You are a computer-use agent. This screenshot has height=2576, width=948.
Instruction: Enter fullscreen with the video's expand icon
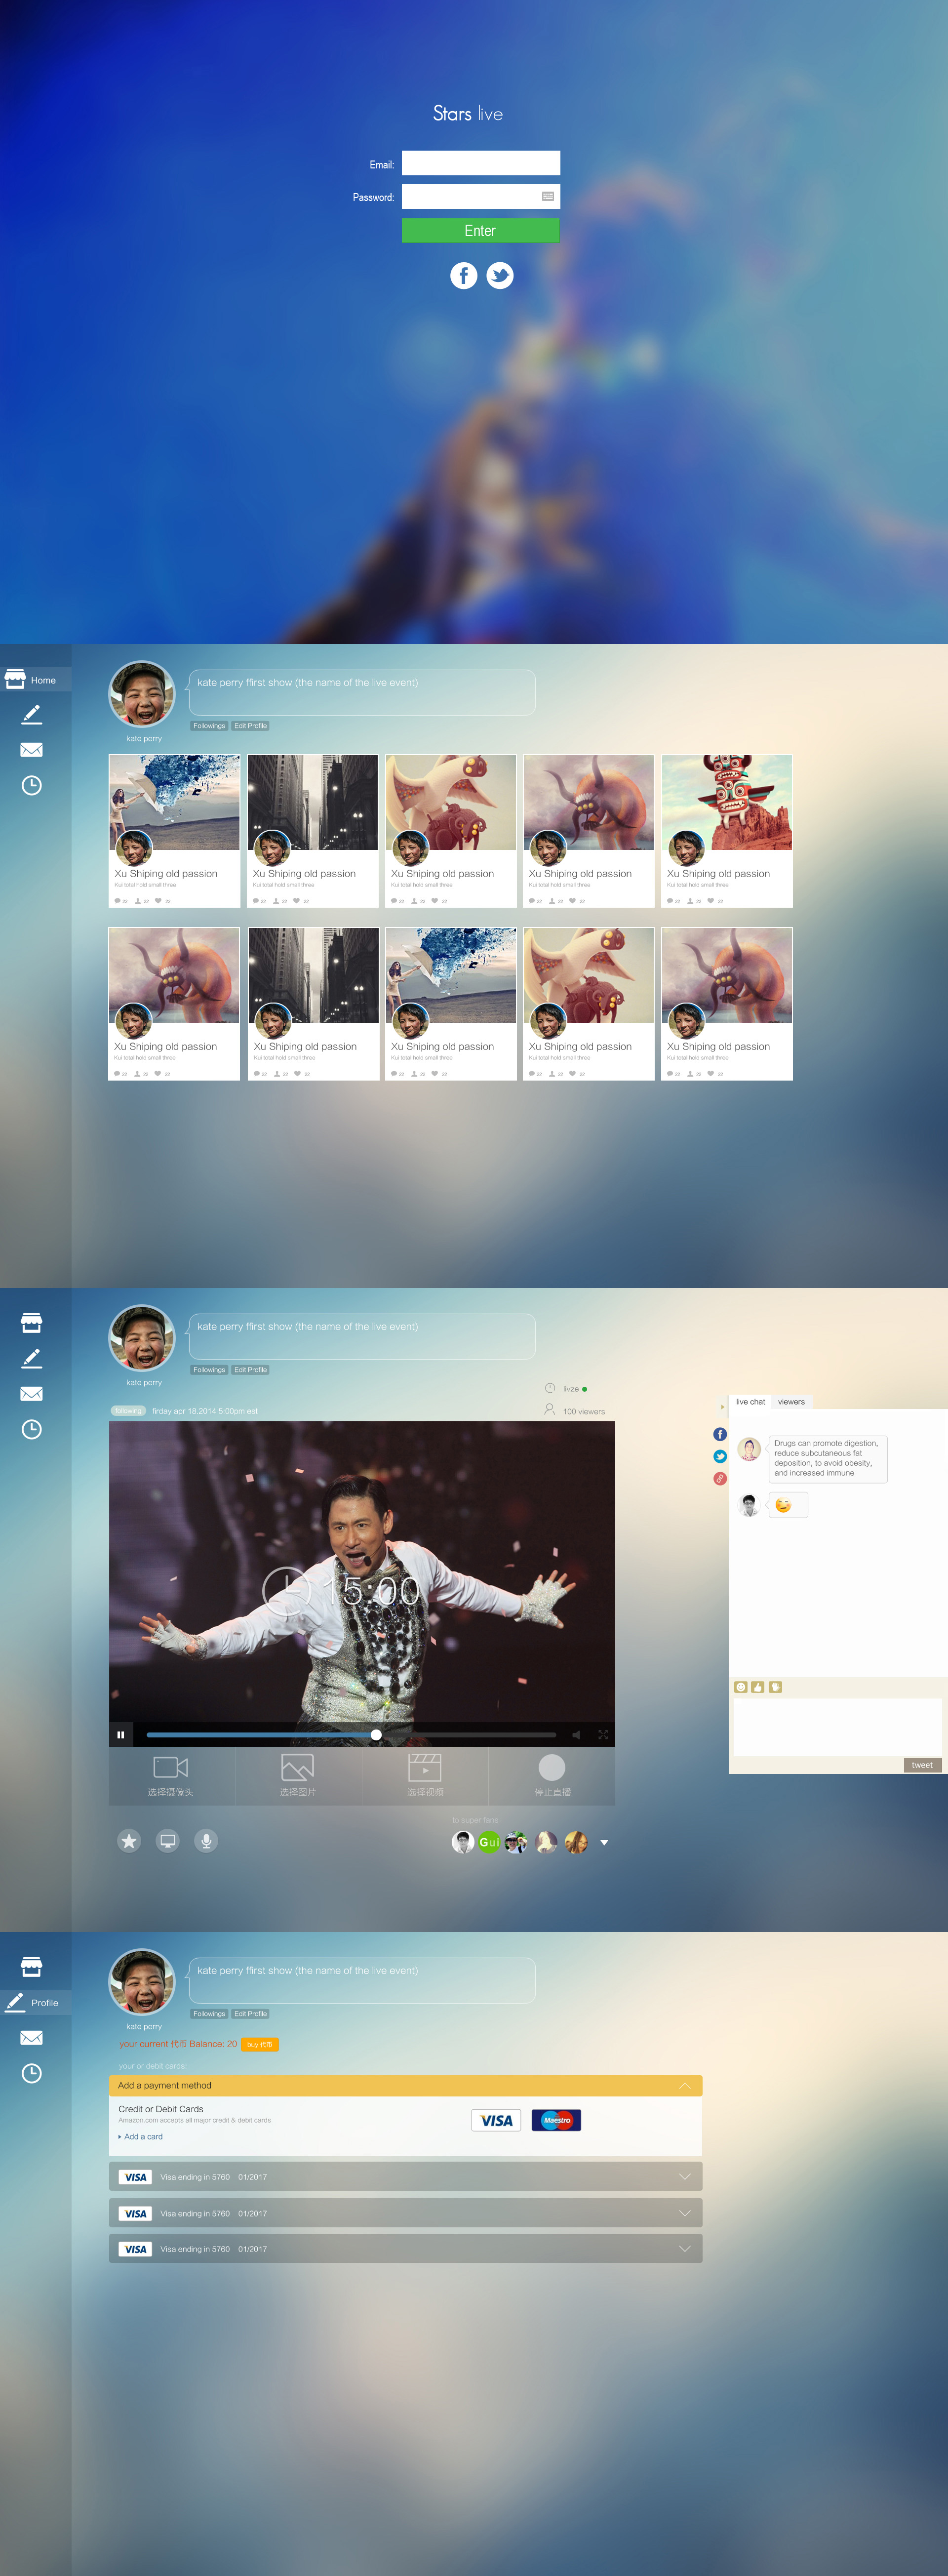603,1735
